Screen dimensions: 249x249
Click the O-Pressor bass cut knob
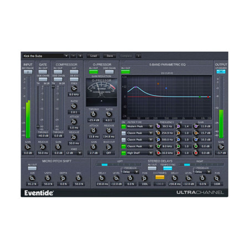coord(109,147)
